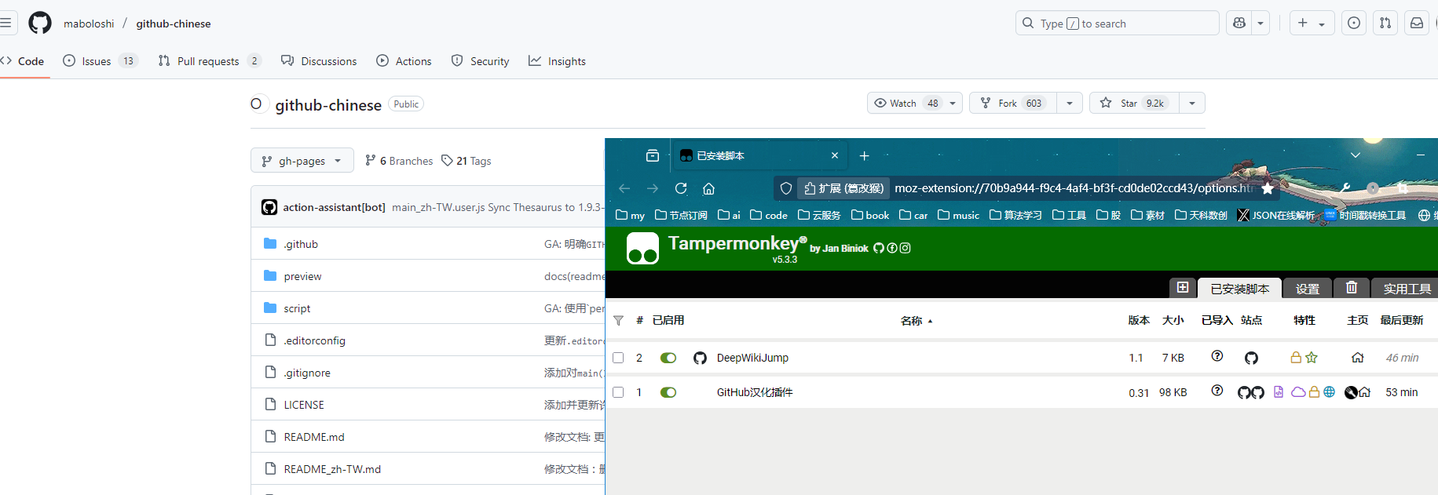Open the DeepWikiJump script name
This screenshot has width=1438, height=495.
click(752, 358)
